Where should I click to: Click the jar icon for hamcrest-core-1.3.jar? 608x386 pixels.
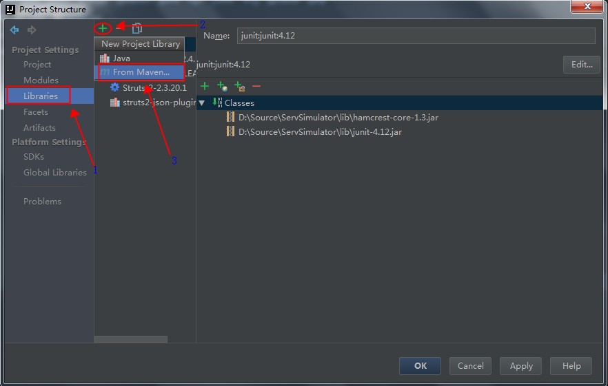coord(230,117)
